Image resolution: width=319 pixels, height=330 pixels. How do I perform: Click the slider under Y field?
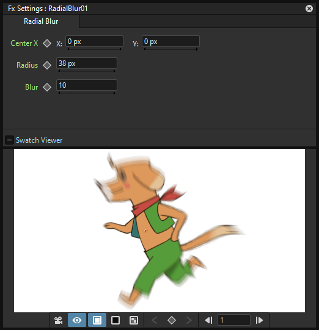point(170,49)
